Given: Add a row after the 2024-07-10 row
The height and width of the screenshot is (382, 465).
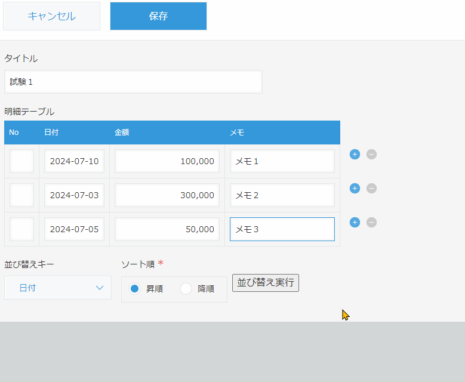Looking at the screenshot, I should pos(355,155).
